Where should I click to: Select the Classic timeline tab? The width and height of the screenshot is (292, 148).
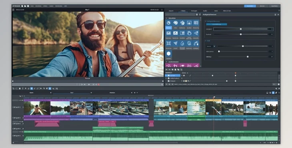pyautogui.click(x=31, y=93)
